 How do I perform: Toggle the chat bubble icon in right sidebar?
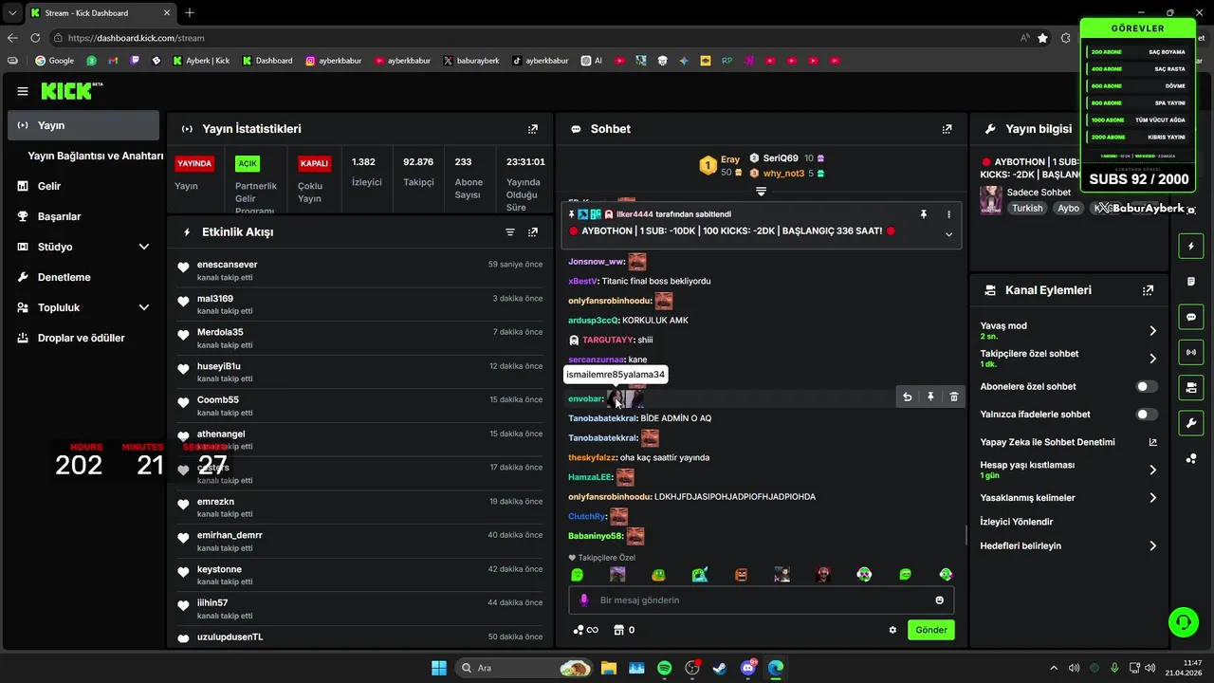(1191, 317)
